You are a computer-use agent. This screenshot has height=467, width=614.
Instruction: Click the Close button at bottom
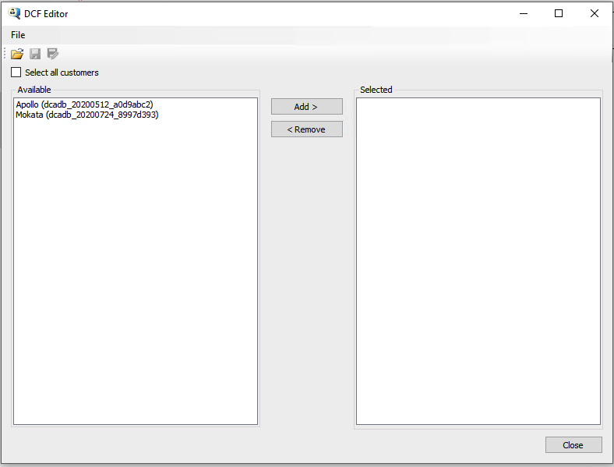click(573, 445)
